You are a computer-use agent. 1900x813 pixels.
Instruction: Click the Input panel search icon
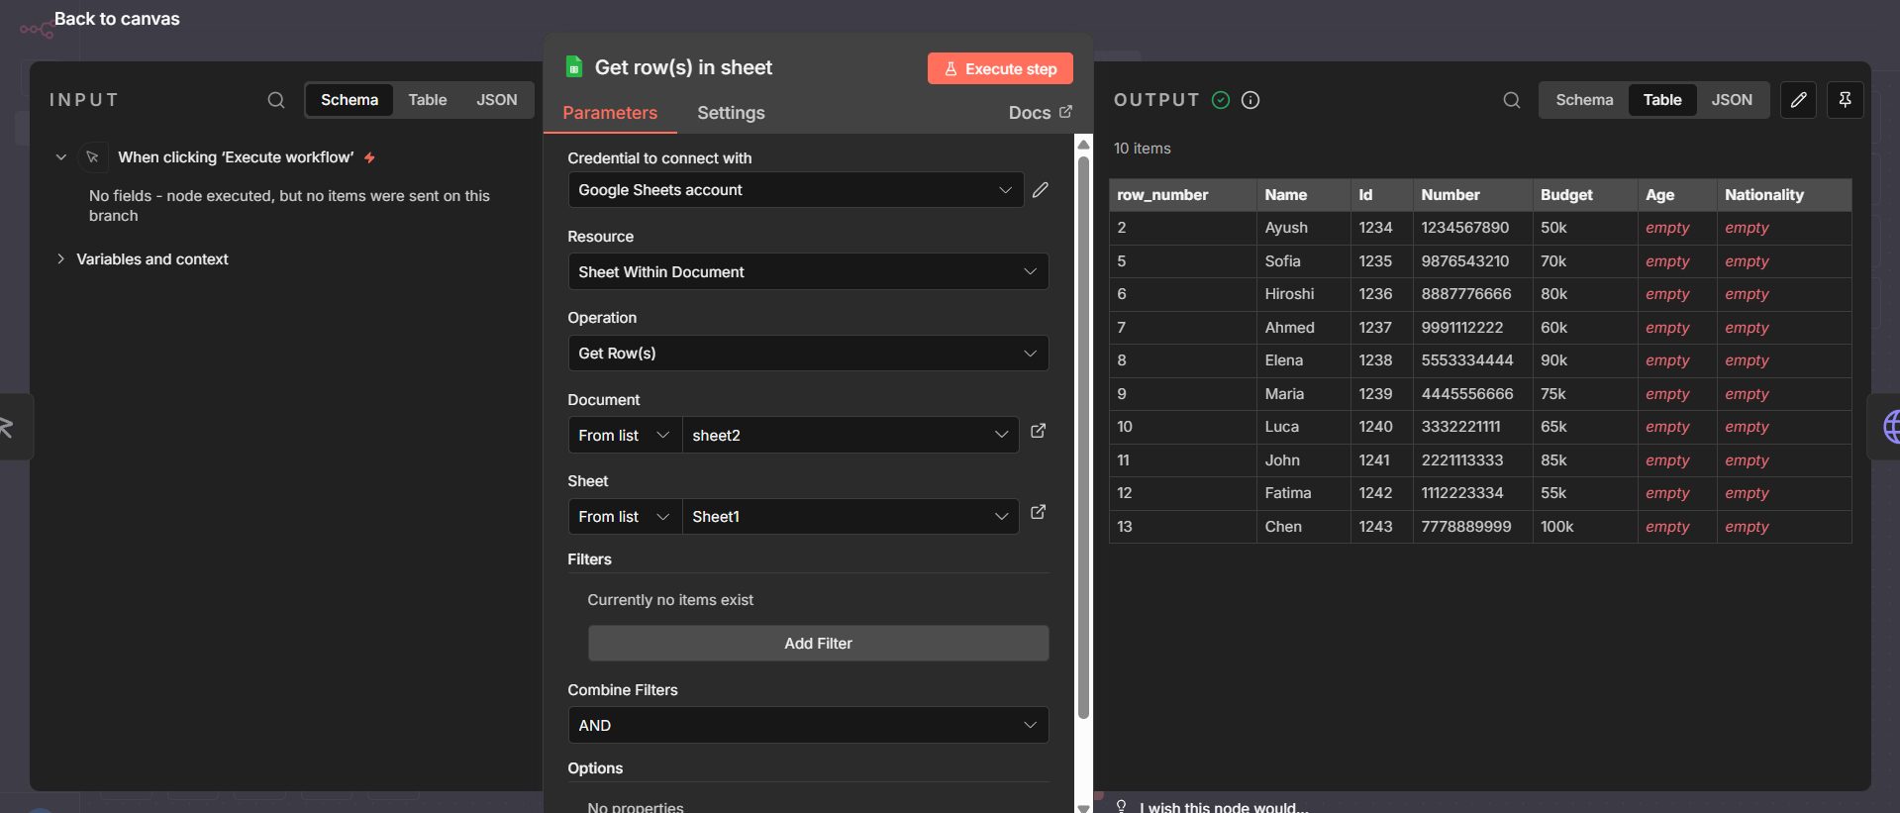point(276,100)
